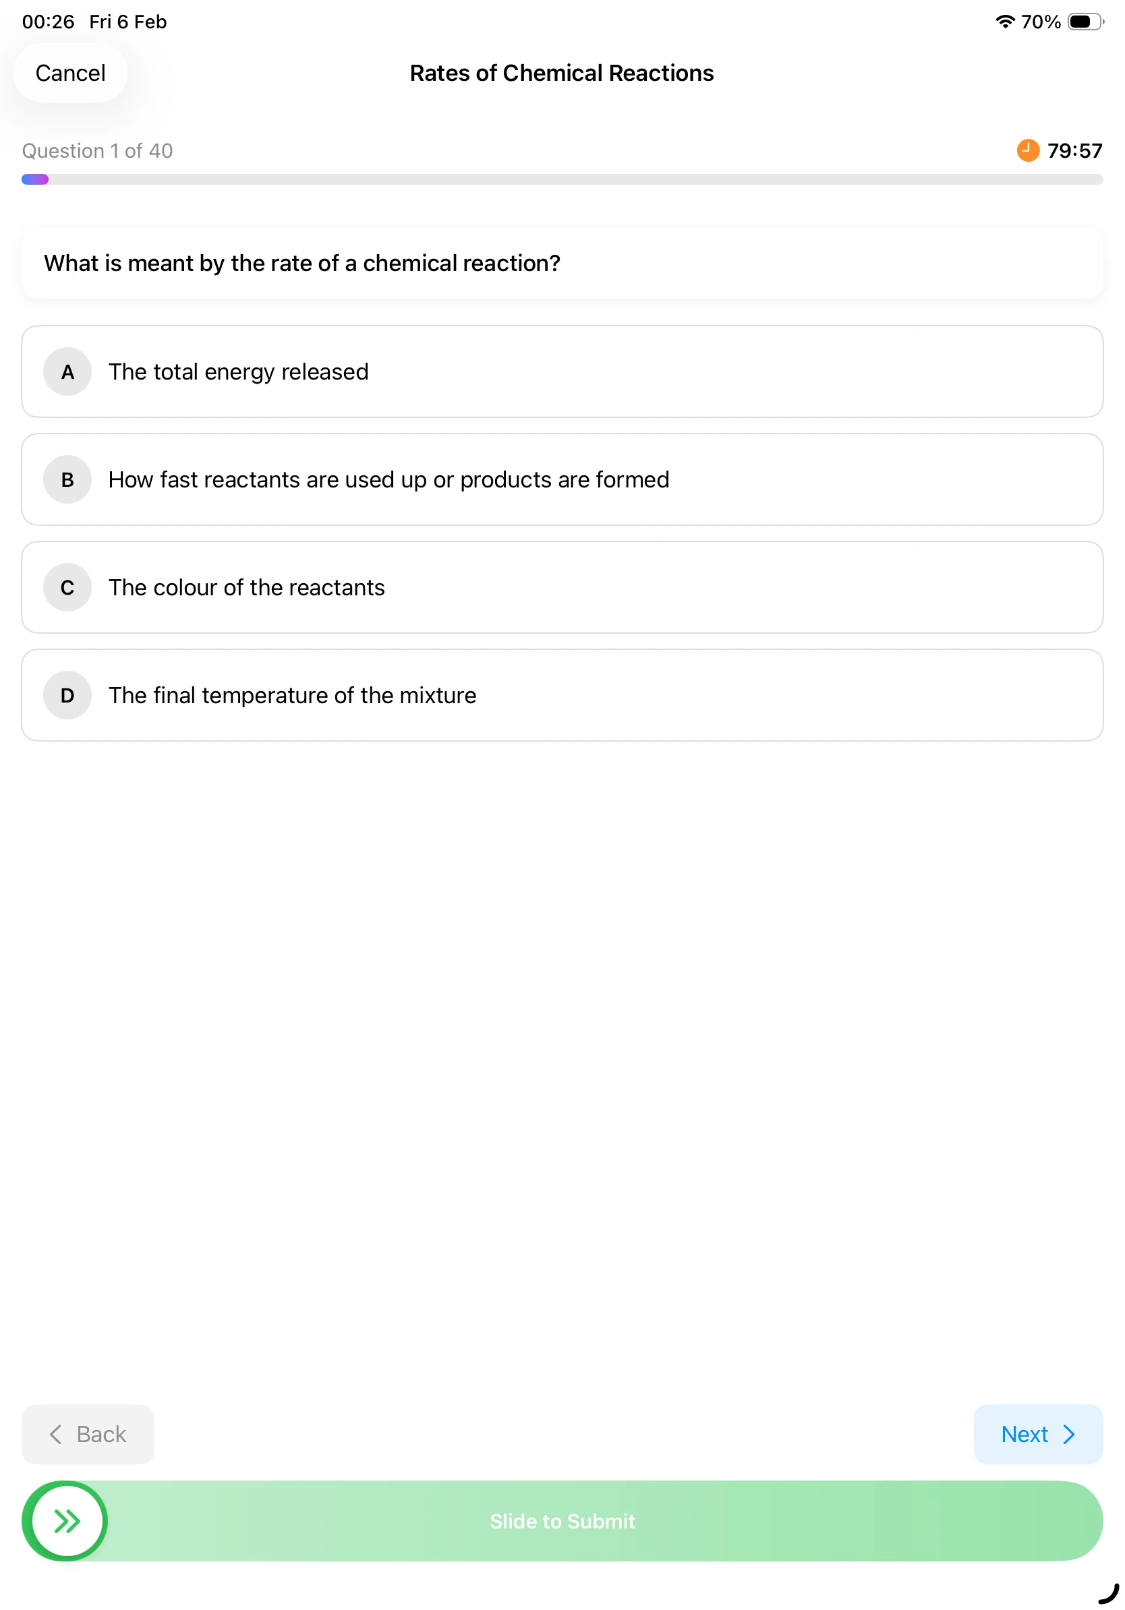
Task: Collapse the Back navigation control
Action: pos(88,1435)
